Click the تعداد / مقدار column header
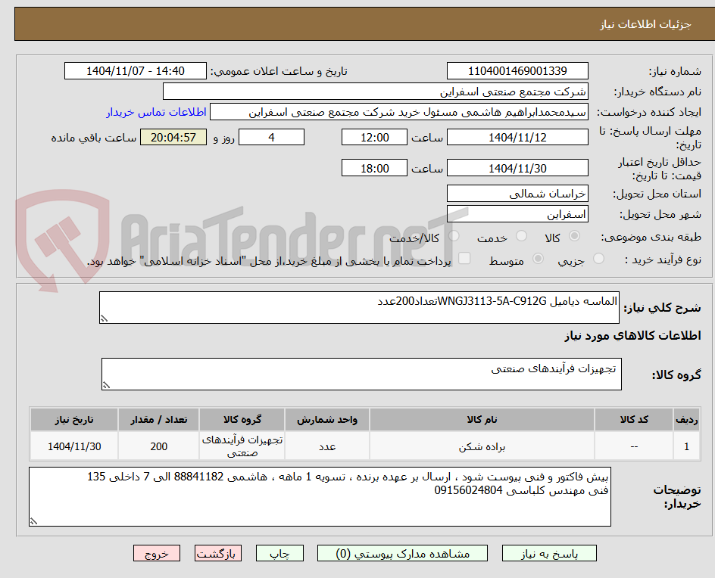715x578 pixels. pos(159,419)
